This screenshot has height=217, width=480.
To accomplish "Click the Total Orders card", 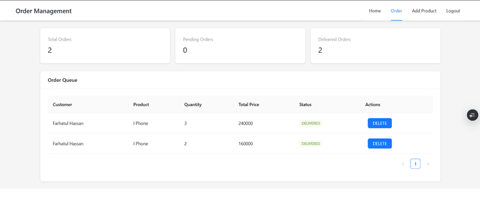I will [105, 46].
